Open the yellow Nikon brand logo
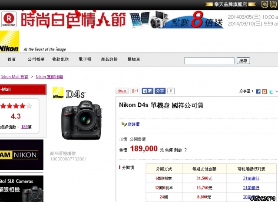278x202 pixels. point(10,41)
